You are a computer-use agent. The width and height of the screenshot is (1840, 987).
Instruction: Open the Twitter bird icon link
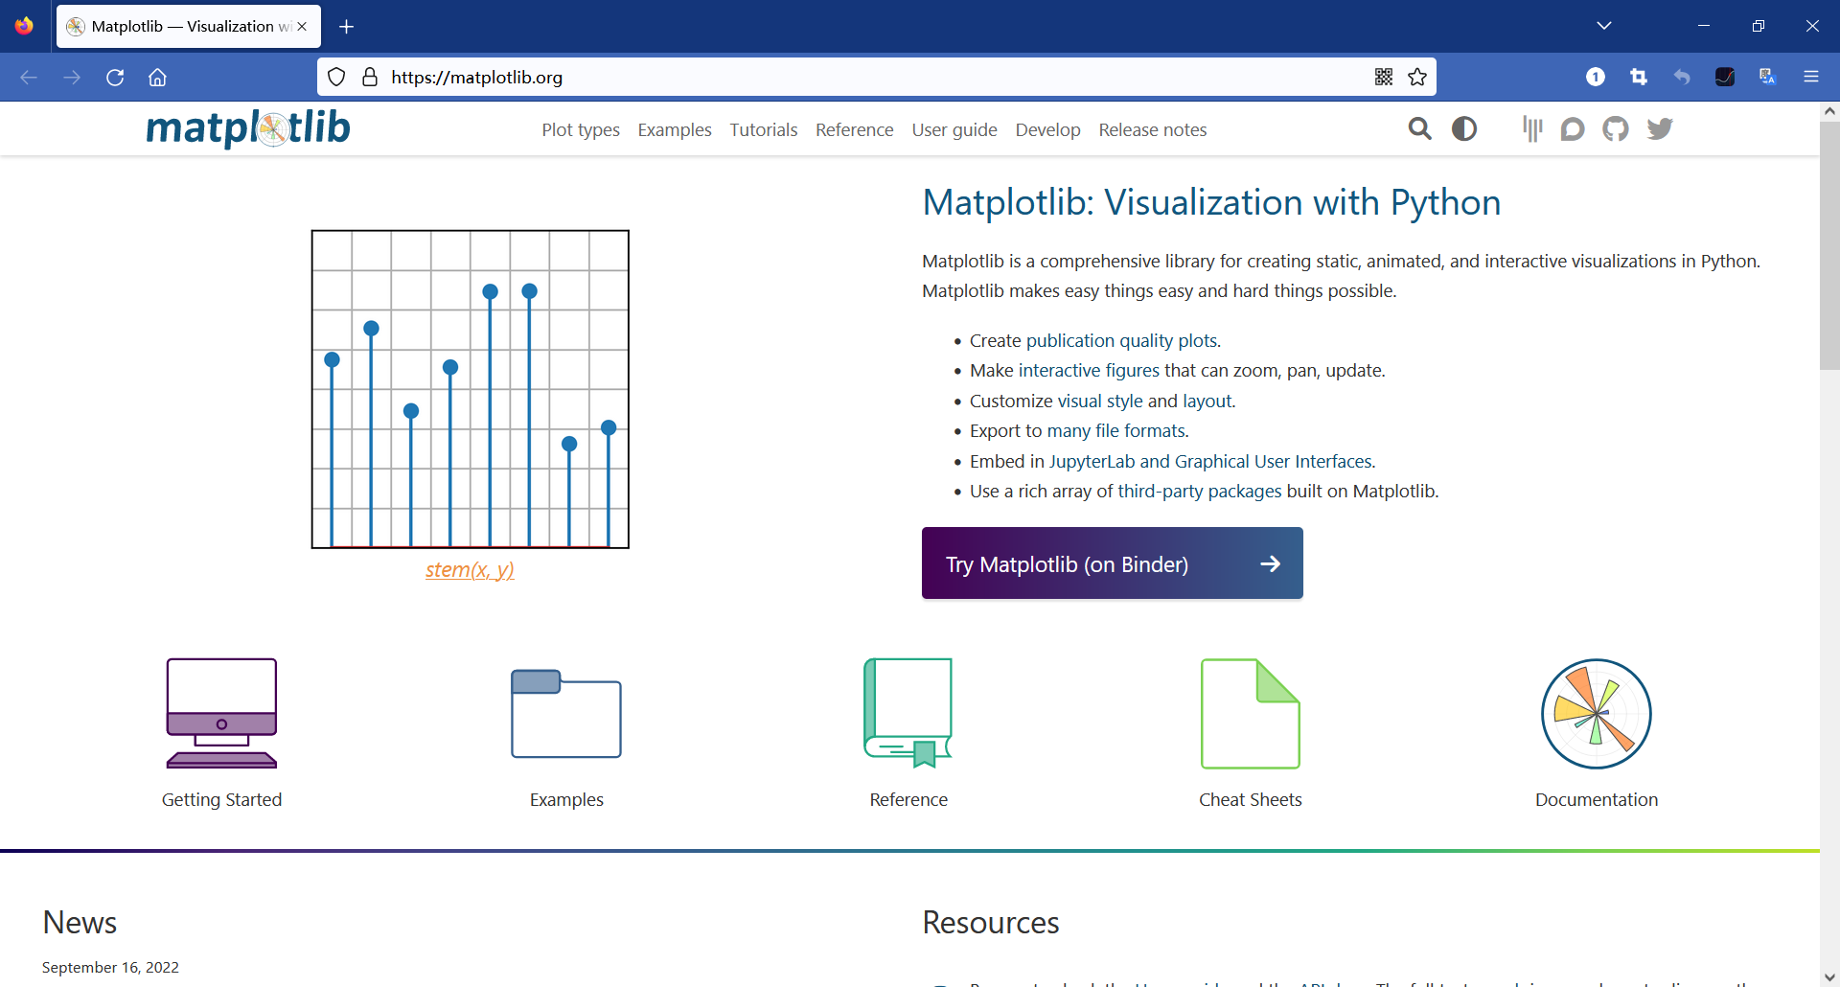pos(1660,128)
